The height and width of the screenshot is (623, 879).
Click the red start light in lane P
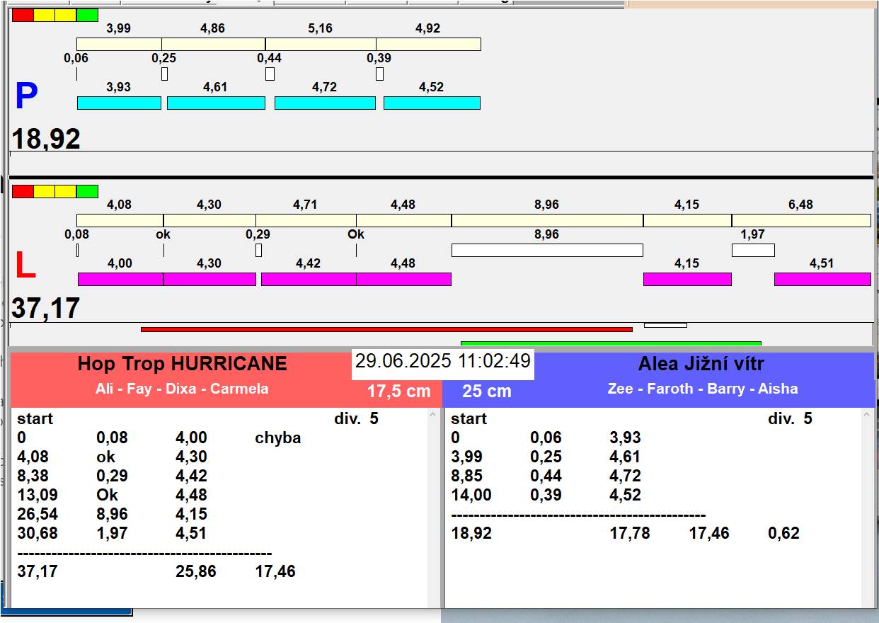click(23, 15)
